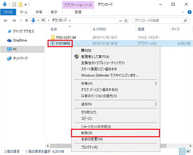Choose 削除(D) from the context menu
This screenshot has width=193, height=155.
point(115,133)
